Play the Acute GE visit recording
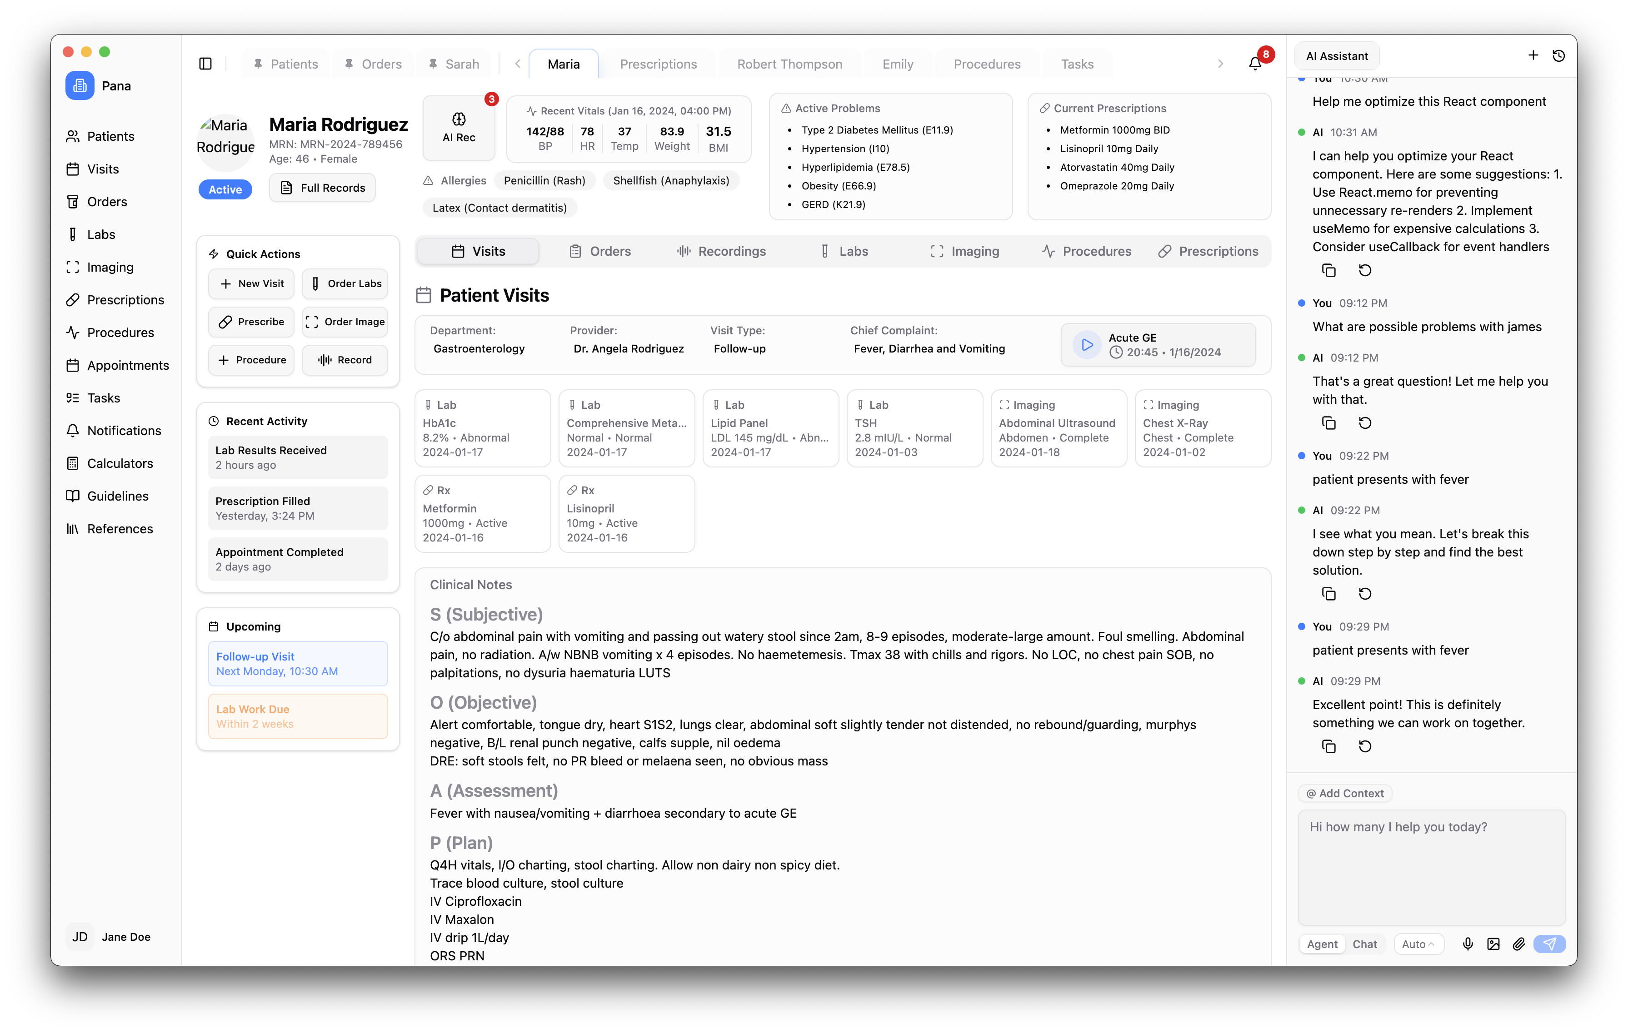Viewport: 1628px width, 1033px height. tap(1087, 344)
